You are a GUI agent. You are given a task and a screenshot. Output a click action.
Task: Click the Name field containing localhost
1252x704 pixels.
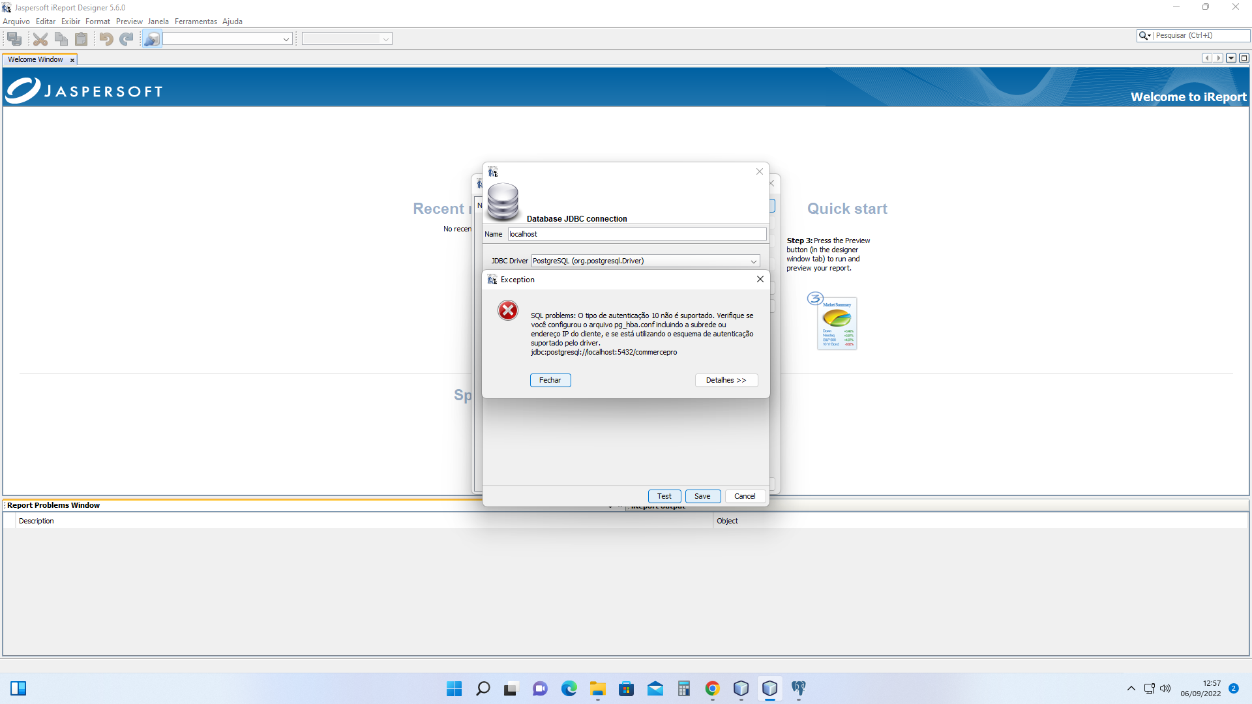tap(637, 234)
